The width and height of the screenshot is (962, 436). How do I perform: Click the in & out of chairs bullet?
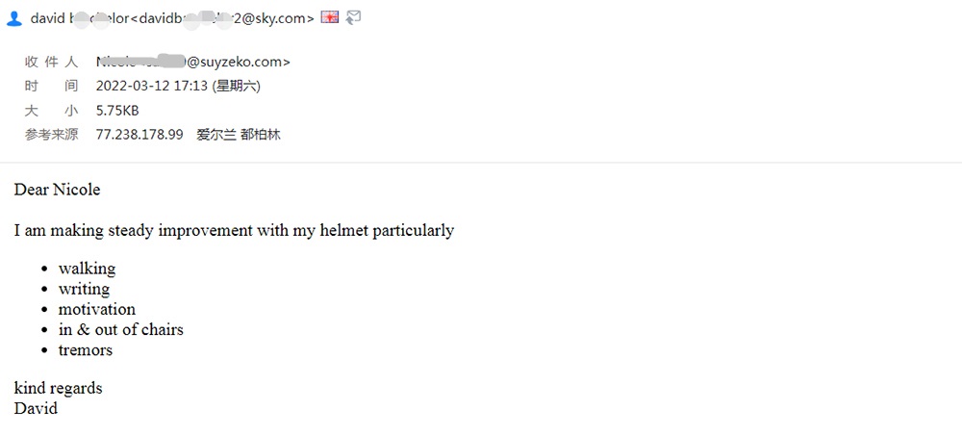[x=120, y=329]
